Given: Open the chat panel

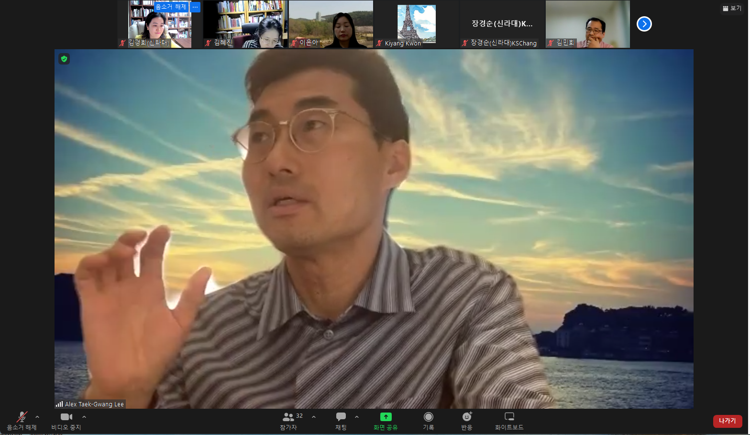Looking at the screenshot, I should (x=341, y=421).
